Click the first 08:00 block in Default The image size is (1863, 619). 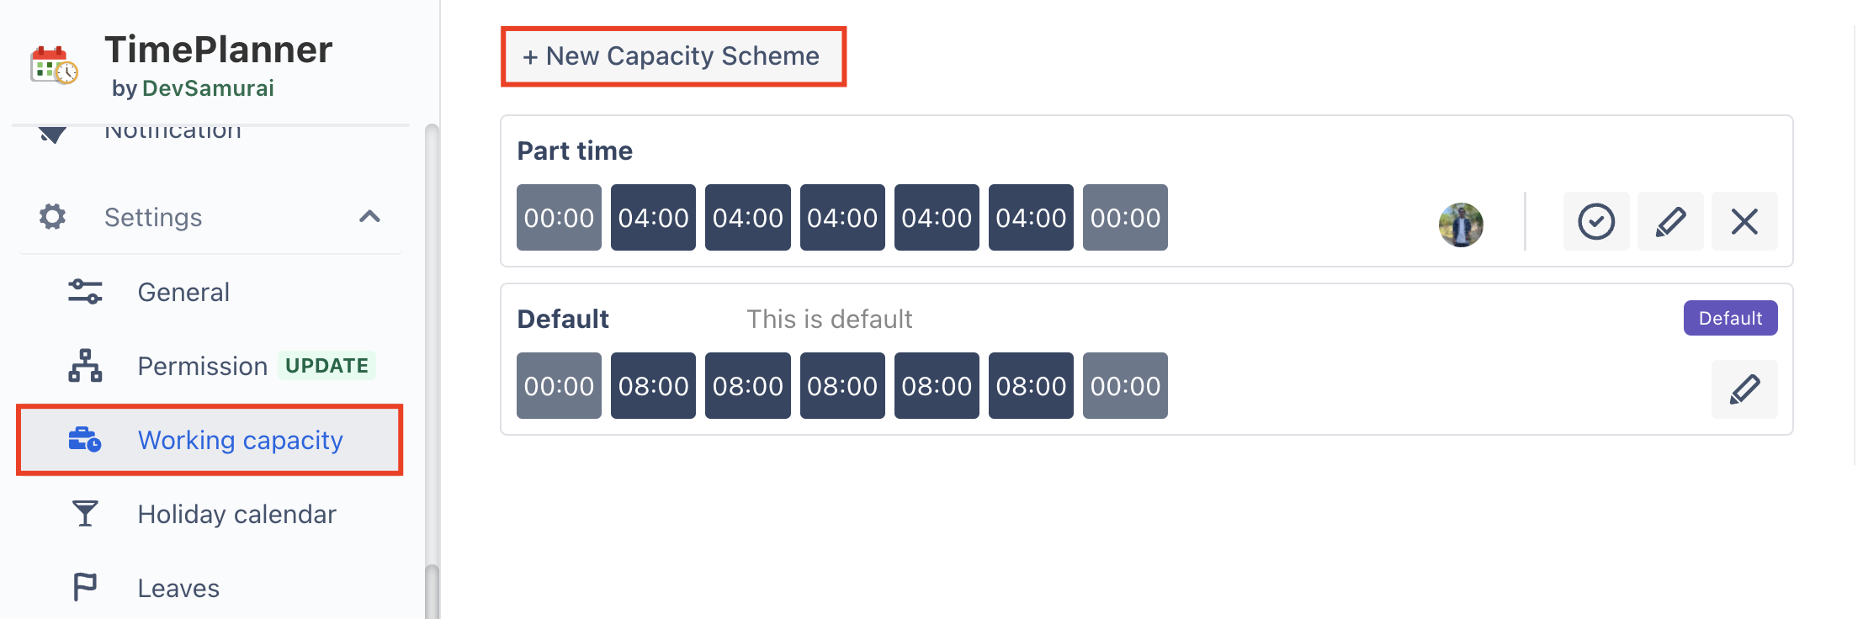pos(653,386)
